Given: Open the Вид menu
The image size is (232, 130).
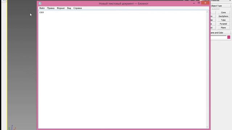Looking at the screenshot, I should 69,8.
